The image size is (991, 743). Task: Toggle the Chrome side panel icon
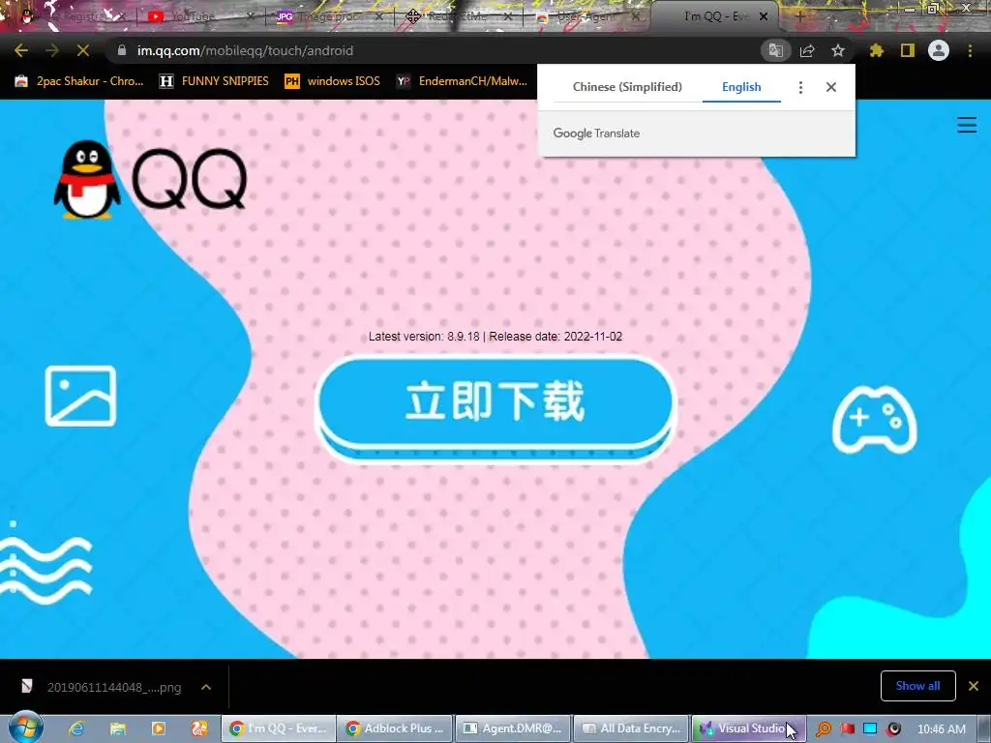coord(908,50)
